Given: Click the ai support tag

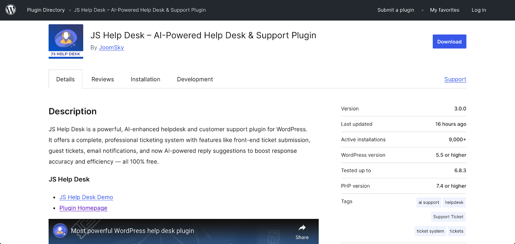Looking at the screenshot, I should 429,202.
